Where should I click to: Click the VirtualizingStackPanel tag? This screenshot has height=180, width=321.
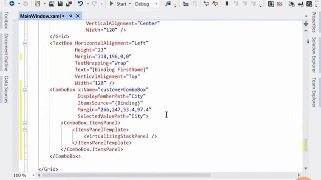[x=120, y=136]
